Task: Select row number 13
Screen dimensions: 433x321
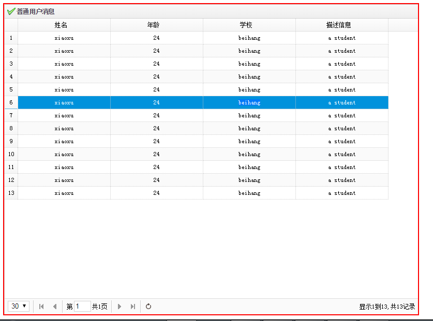Action: click(x=11, y=193)
